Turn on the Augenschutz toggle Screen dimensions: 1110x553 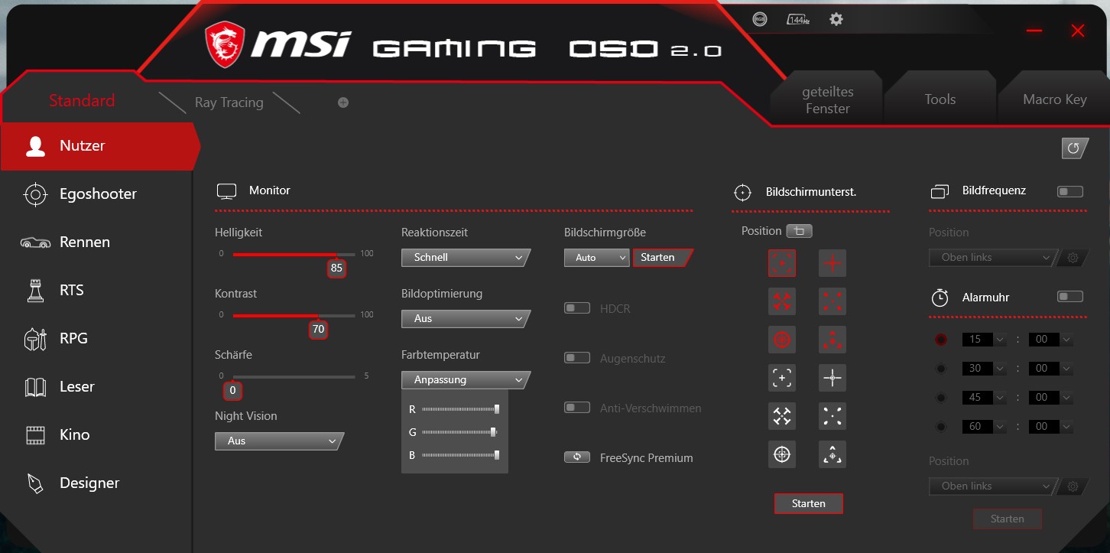[x=577, y=357]
